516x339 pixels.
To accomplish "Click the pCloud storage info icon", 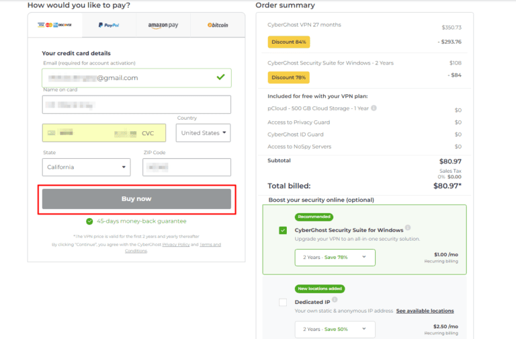I will pyautogui.click(x=374, y=108).
